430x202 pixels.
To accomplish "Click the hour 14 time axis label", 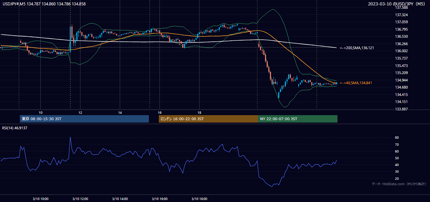I will tap(120, 112).
